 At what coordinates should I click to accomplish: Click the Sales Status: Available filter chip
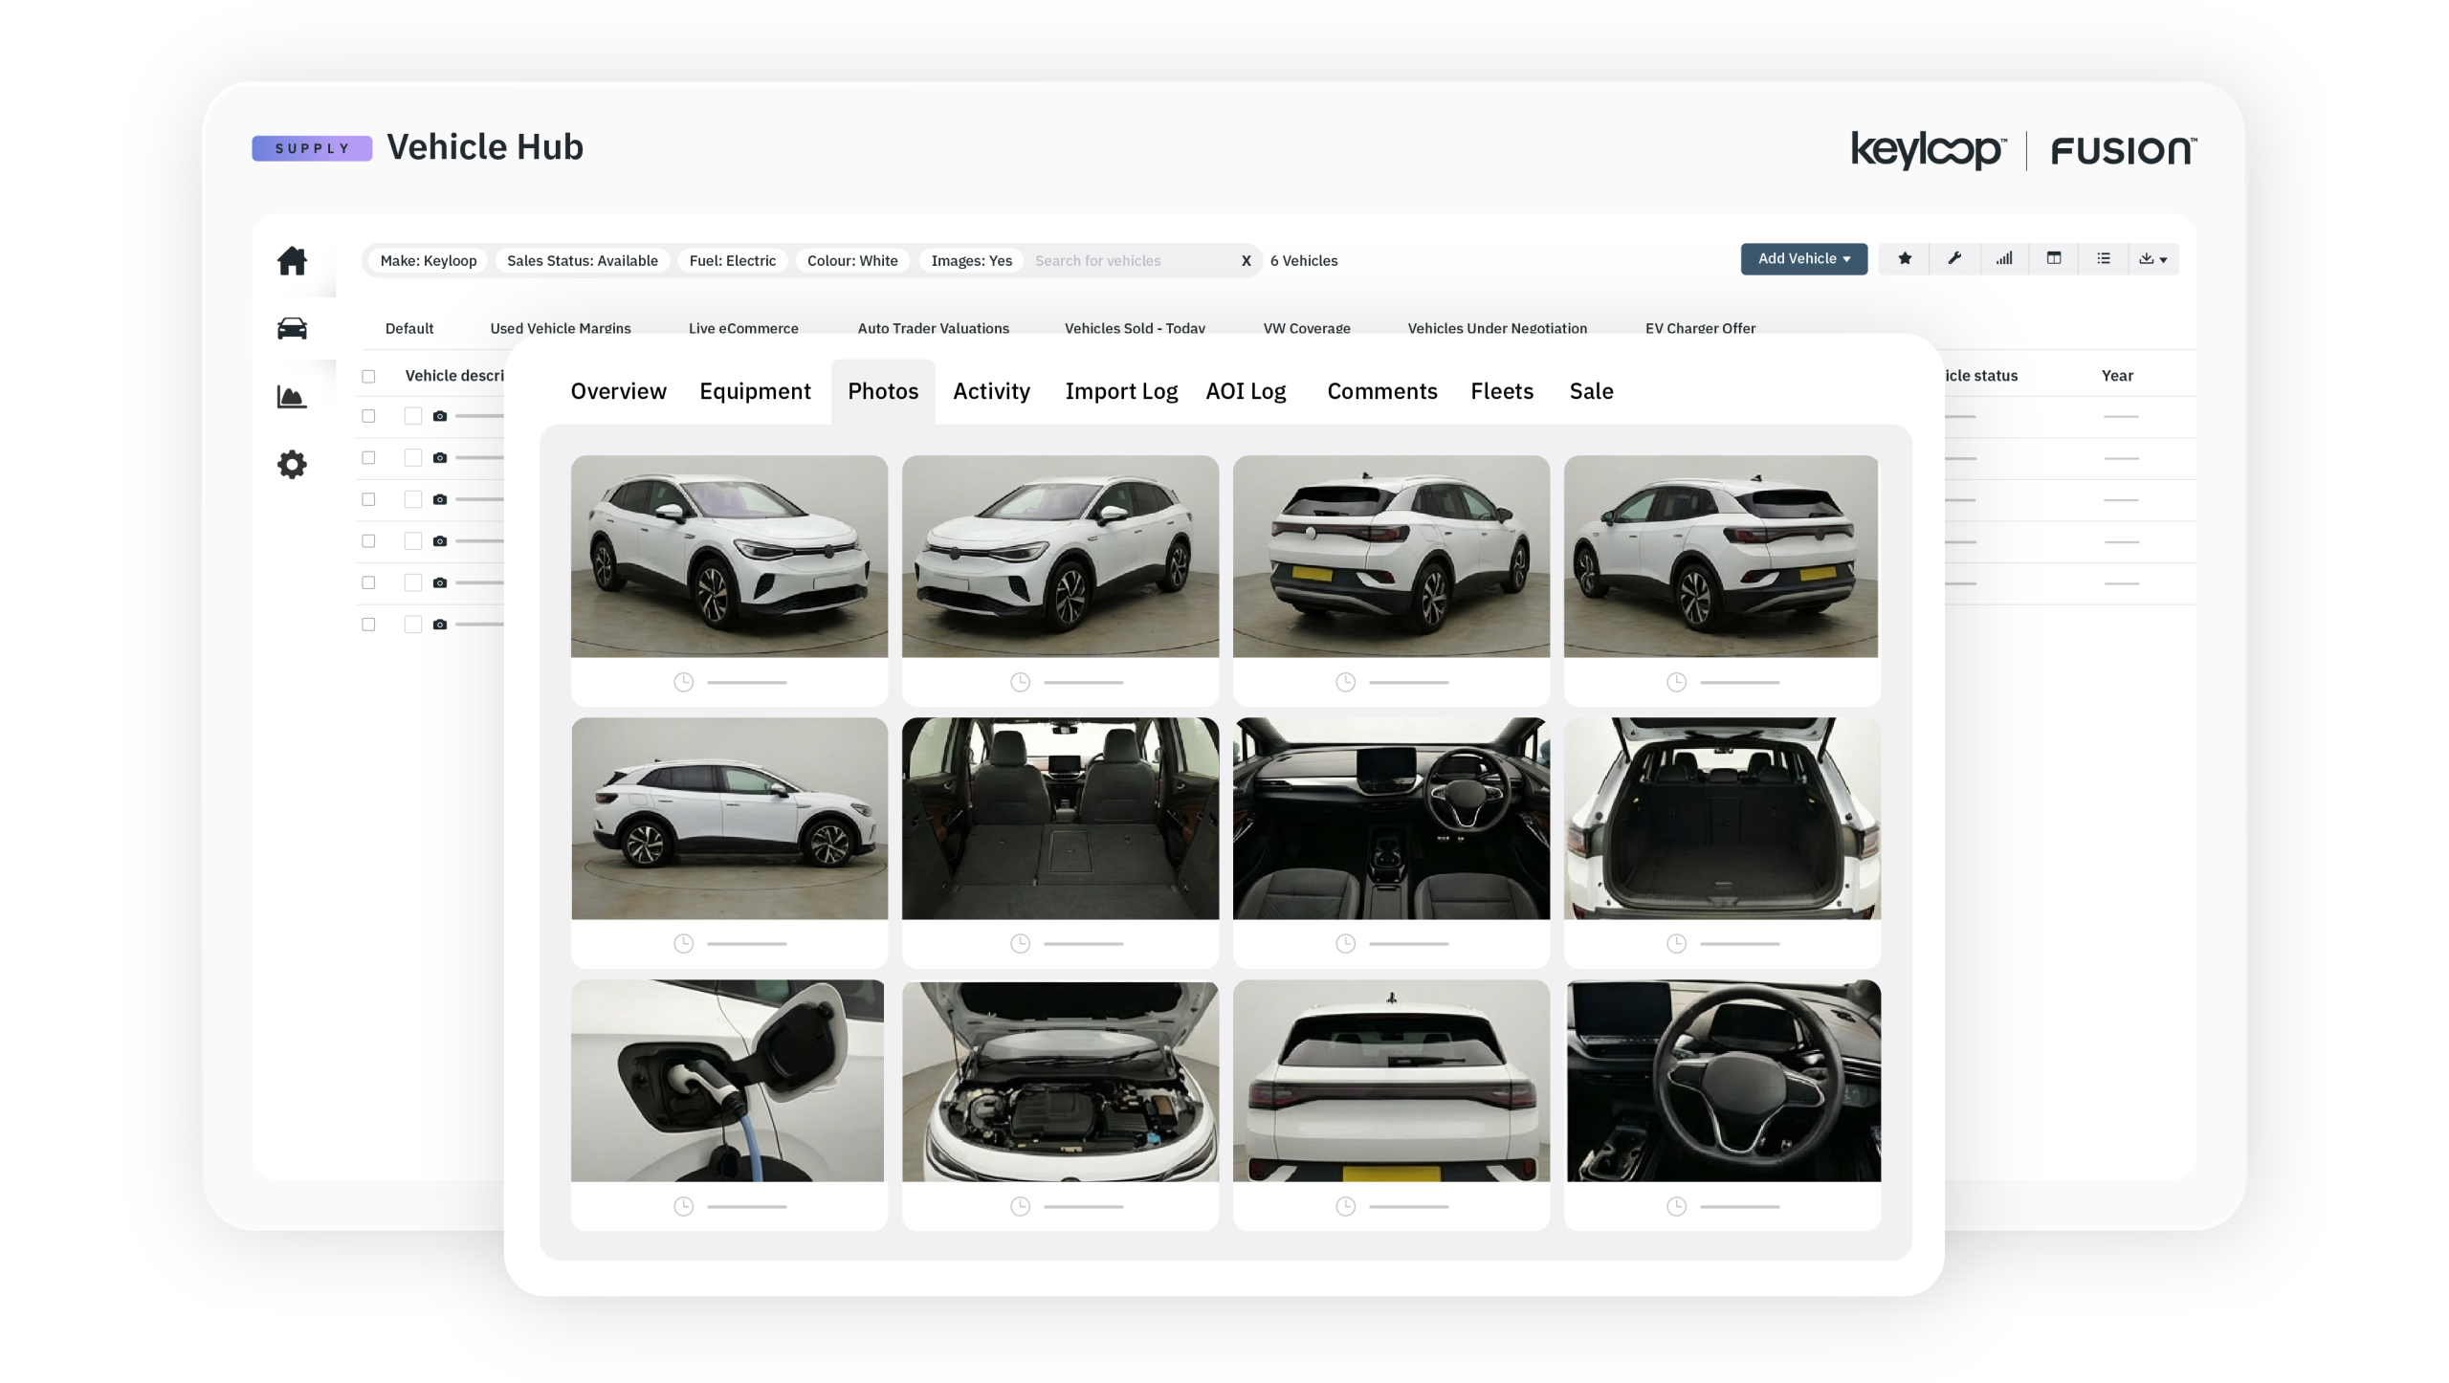(582, 261)
